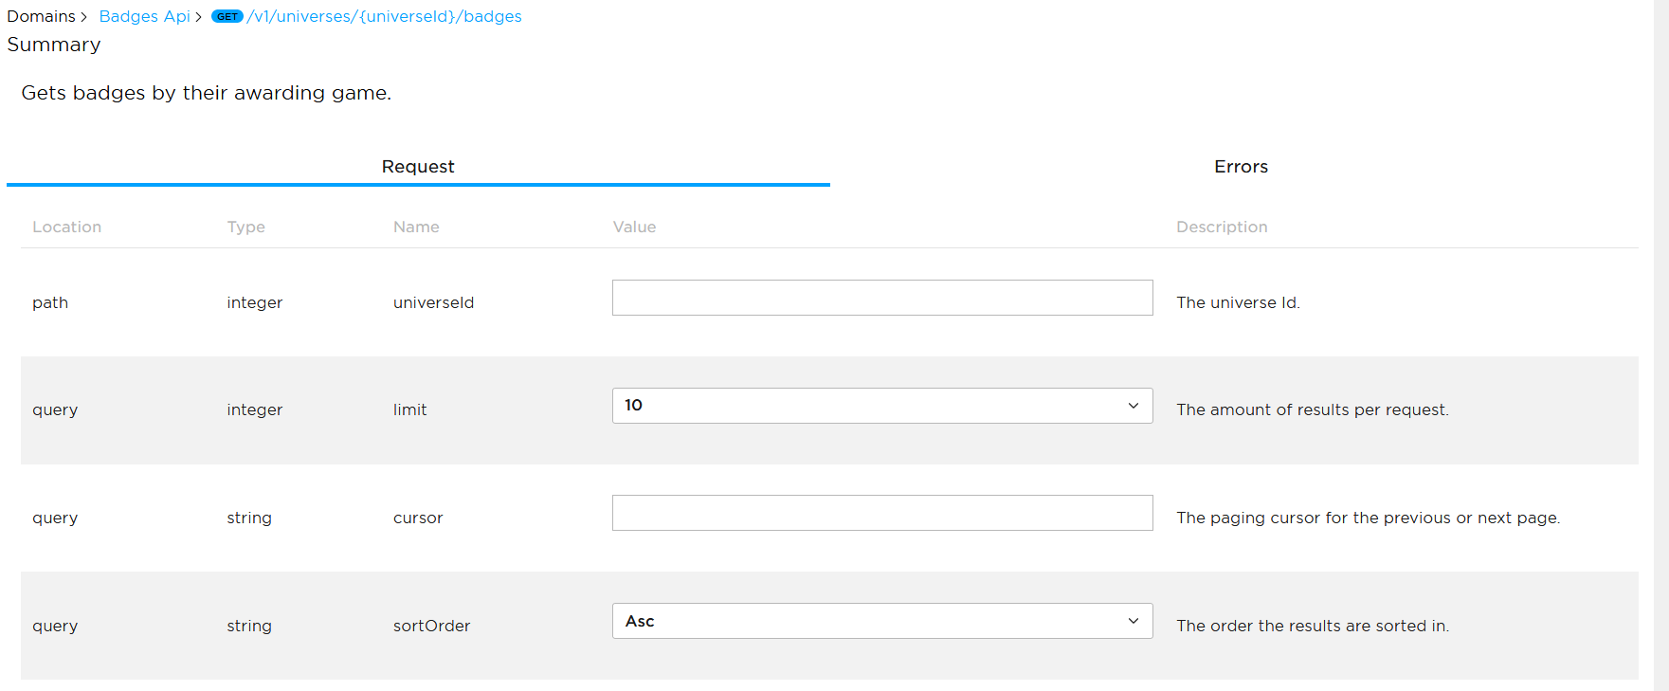Click the Summary heading
The height and width of the screenshot is (691, 1669).
pyautogui.click(x=53, y=45)
